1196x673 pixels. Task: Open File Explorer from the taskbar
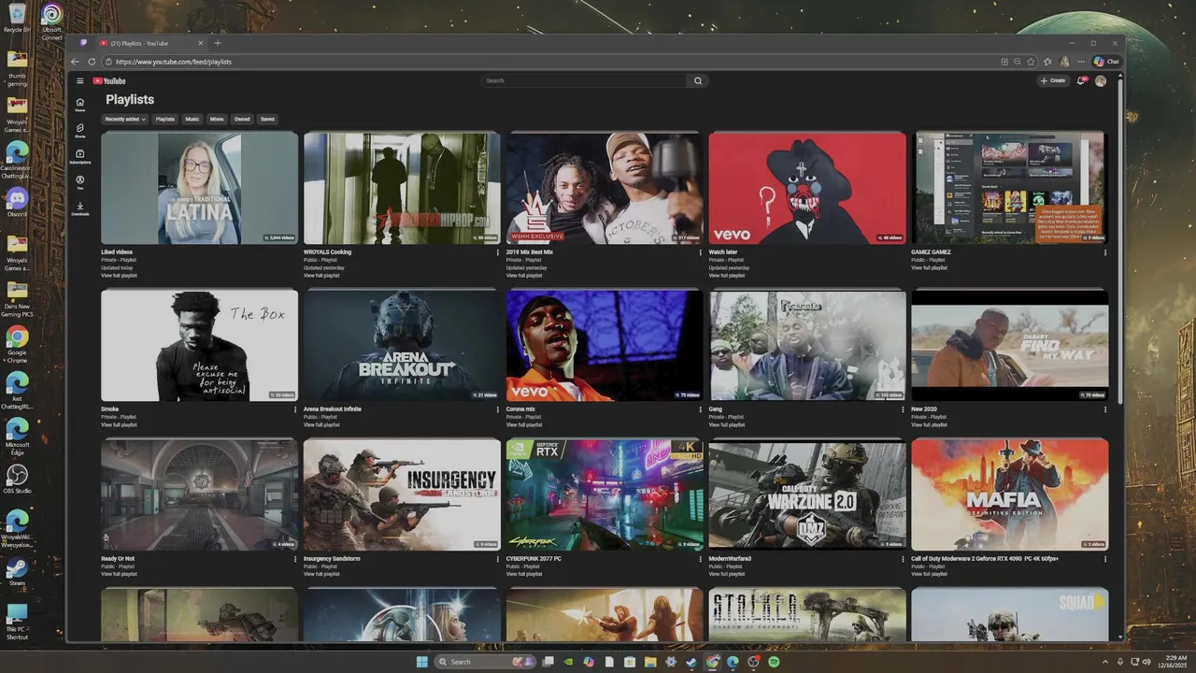(650, 662)
